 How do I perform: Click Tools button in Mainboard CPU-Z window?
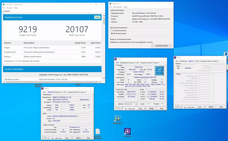tap(67, 138)
